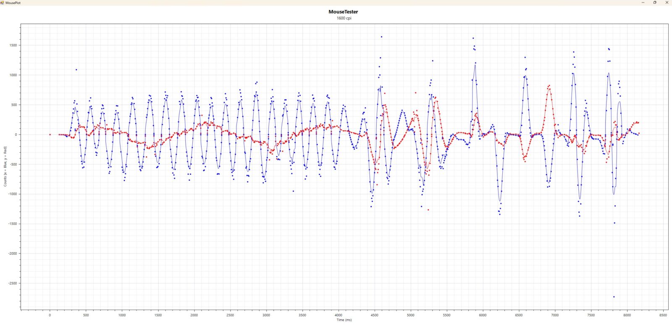Close the MousePlot window

[667, 3]
